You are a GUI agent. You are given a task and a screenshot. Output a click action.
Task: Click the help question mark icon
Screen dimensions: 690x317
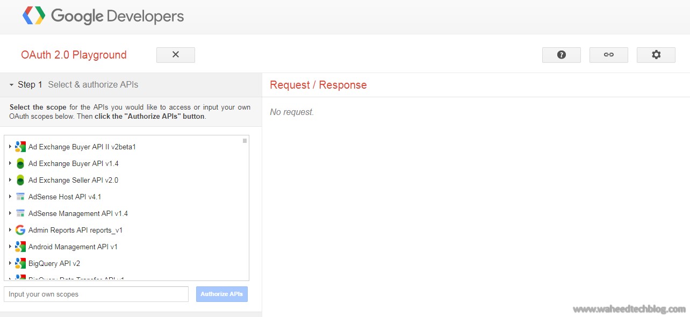point(561,54)
